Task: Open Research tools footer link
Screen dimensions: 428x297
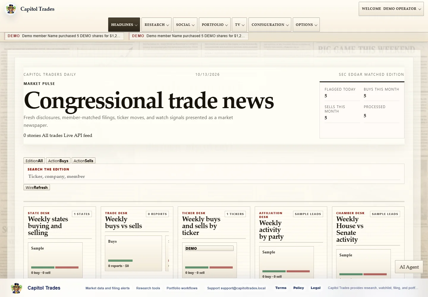Action: (148, 288)
